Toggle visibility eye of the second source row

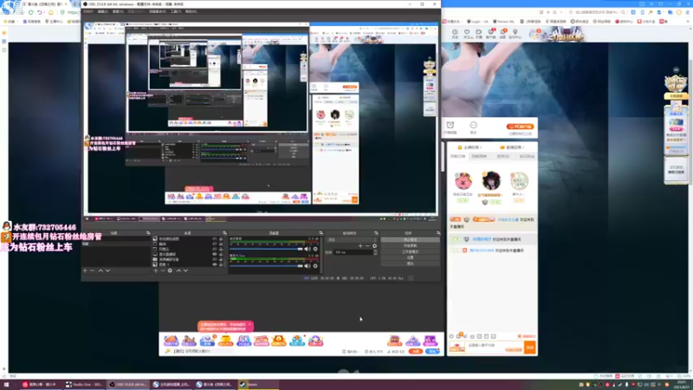coord(215,244)
